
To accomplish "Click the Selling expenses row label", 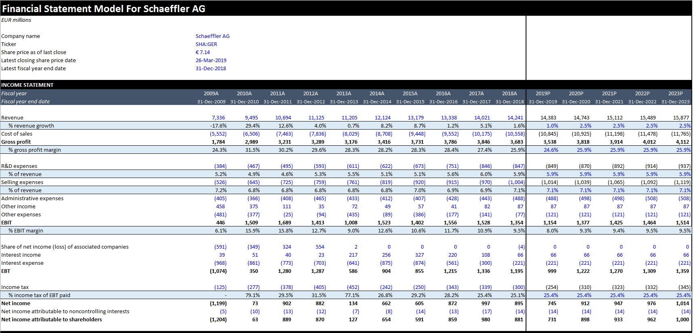I will click(22, 182).
